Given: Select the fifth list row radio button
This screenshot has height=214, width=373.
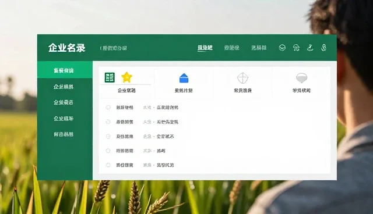Looking at the screenshot, I should click(108, 165).
